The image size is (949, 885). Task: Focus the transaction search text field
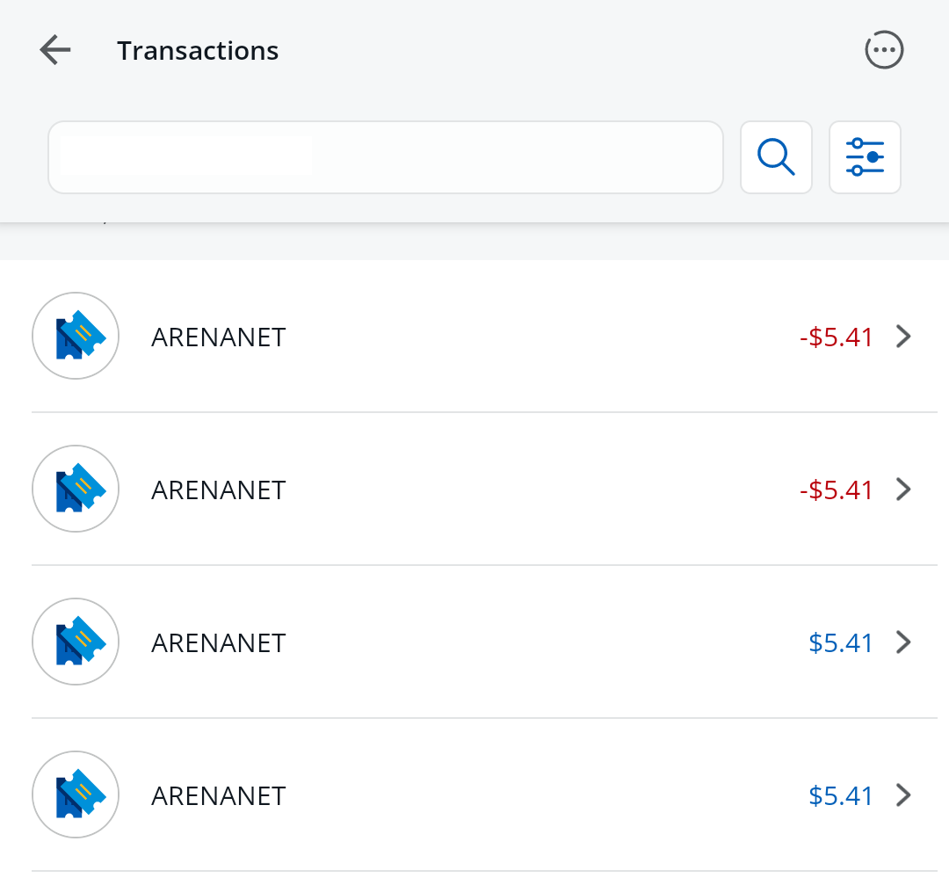coord(385,157)
